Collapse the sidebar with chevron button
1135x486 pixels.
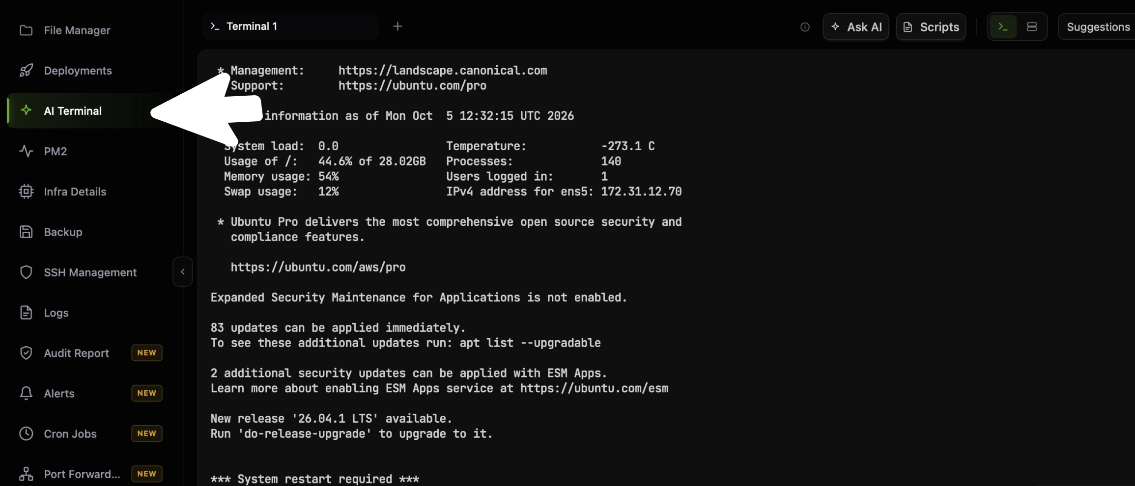[x=183, y=271]
